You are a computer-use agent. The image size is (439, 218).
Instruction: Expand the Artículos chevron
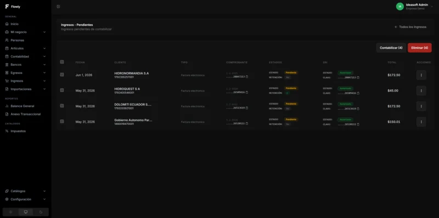44,48
